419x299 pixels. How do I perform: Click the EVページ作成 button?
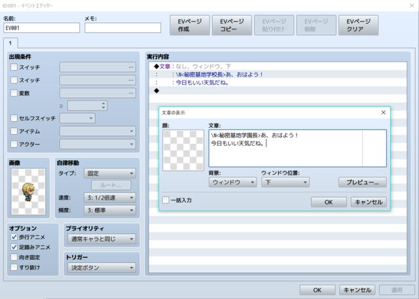tap(190, 25)
